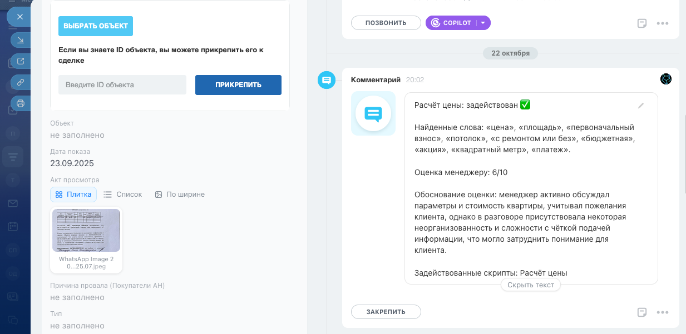The width and height of the screenshot is (686, 334).
Task: Click the note icon beside the Copilot button
Action: 641,23
